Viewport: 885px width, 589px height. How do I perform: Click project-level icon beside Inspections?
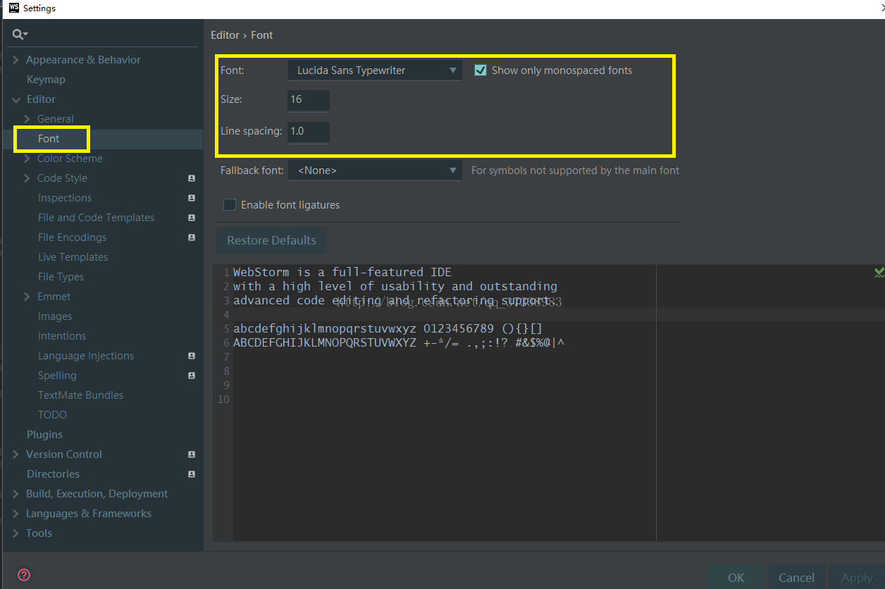[192, 198]
